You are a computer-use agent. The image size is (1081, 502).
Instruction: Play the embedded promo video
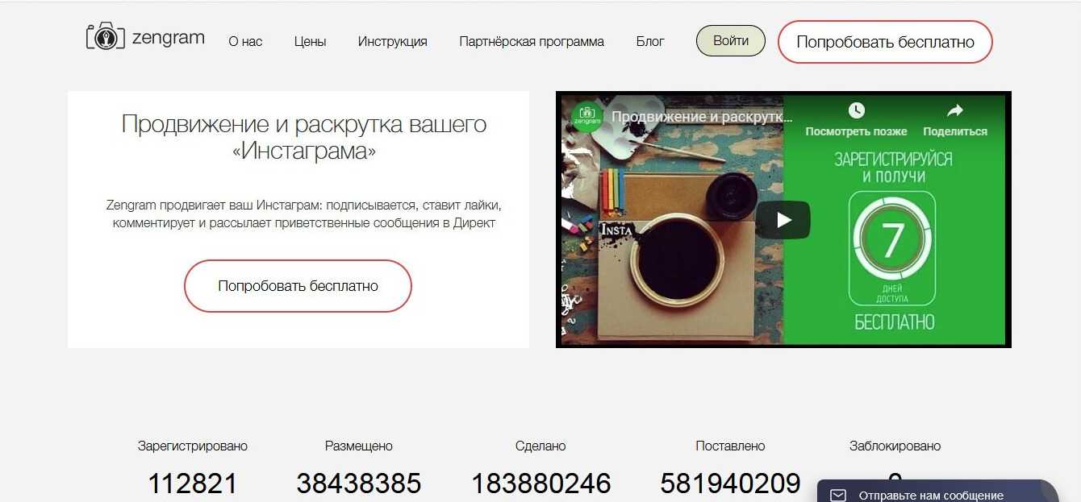(x=783, y=220)
